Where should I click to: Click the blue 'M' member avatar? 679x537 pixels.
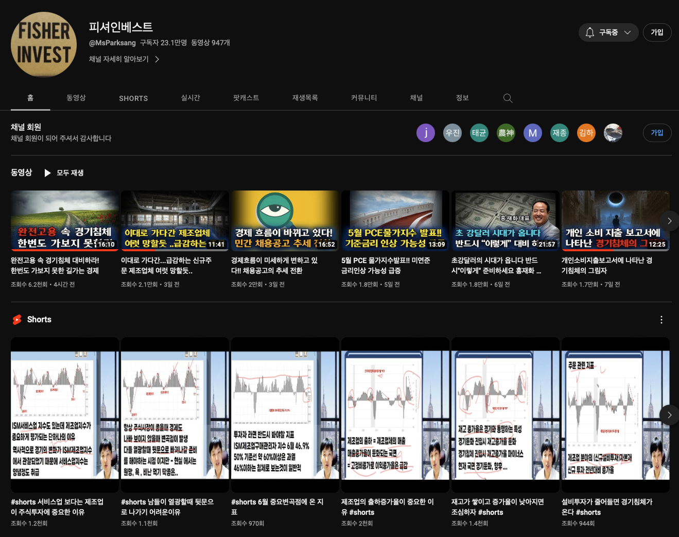533,133
